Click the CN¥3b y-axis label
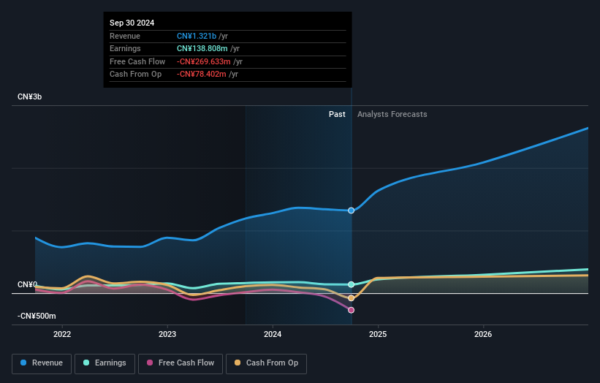This screenshot has height=383, width=600. tap(29, 96)
